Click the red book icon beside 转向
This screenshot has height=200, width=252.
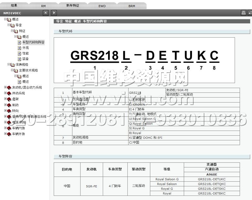click(x=9, y=111)
